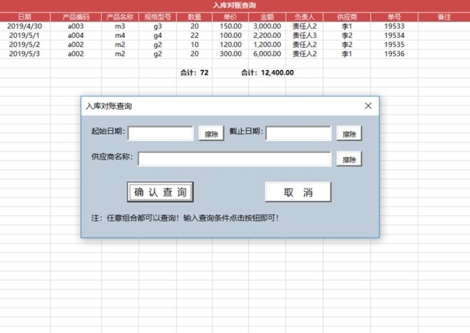The width and height of the screenshot is (470, 333).
Task: Close the 入库对账查询 dialog
Action: coord(368,106)
